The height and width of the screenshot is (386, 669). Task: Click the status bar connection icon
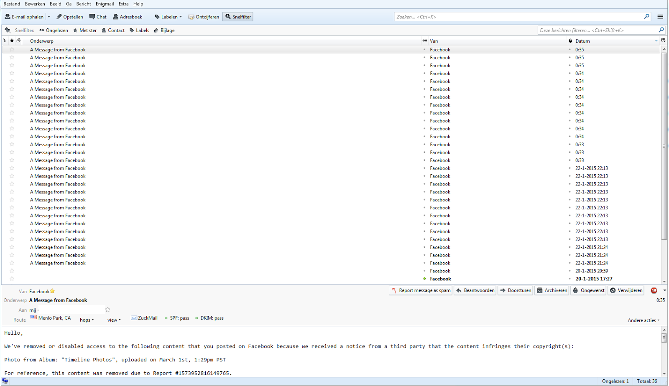point(5,381)
